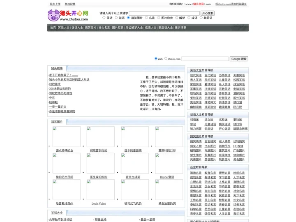Screen dimensions: 296x222
Task: Select the 歇后语 search radio button
Action: [x=201, y=18]
